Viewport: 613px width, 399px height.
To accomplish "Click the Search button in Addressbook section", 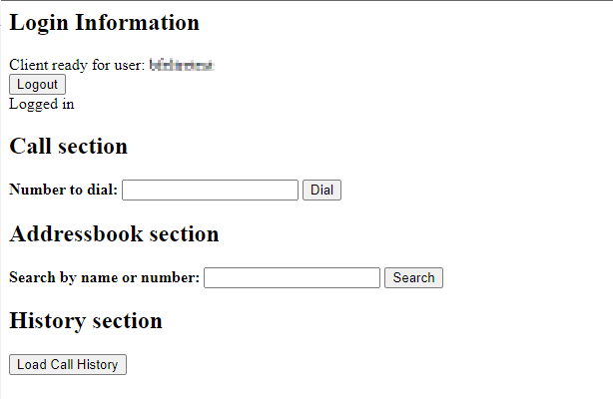I will [x=413, y=278].
